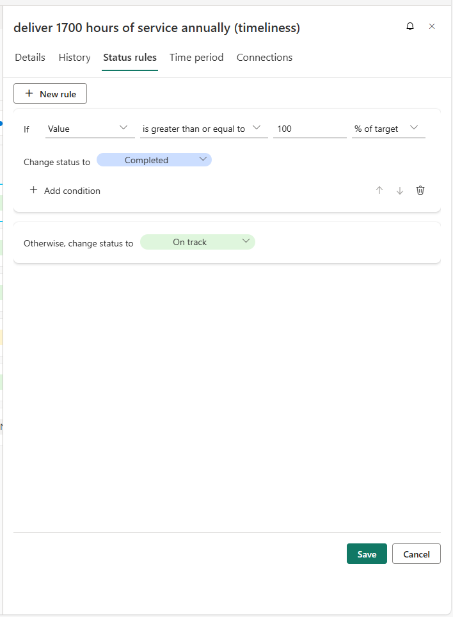This screenshot has height=617, width=453.
Task: Switch to the History tab
Action: [74, 57]
